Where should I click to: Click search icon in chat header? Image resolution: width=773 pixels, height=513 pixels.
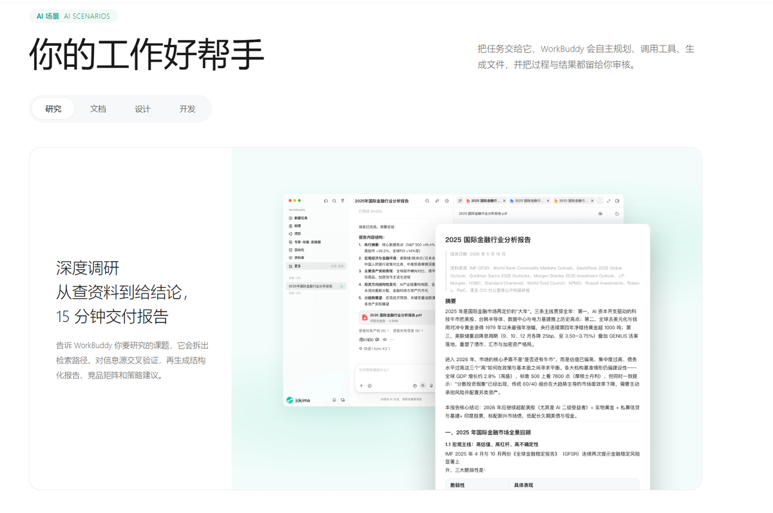(427, 201)
